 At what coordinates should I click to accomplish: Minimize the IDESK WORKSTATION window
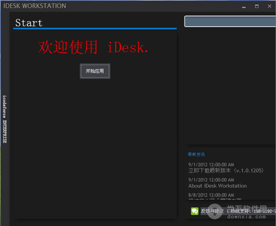click(x=244, y=6)
